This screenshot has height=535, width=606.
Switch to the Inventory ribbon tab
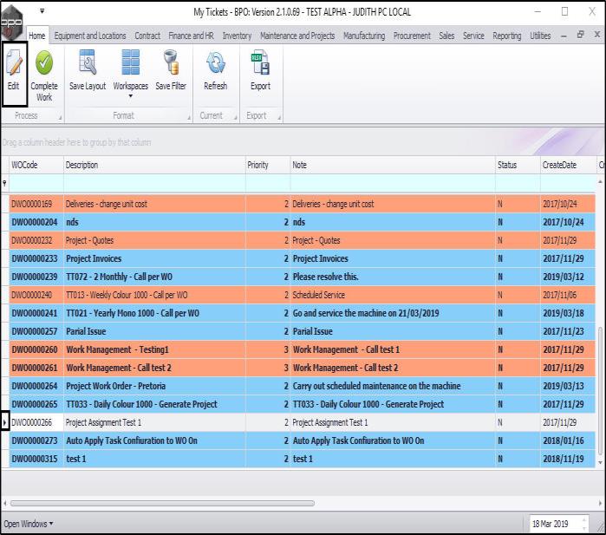tap(237, 36)
